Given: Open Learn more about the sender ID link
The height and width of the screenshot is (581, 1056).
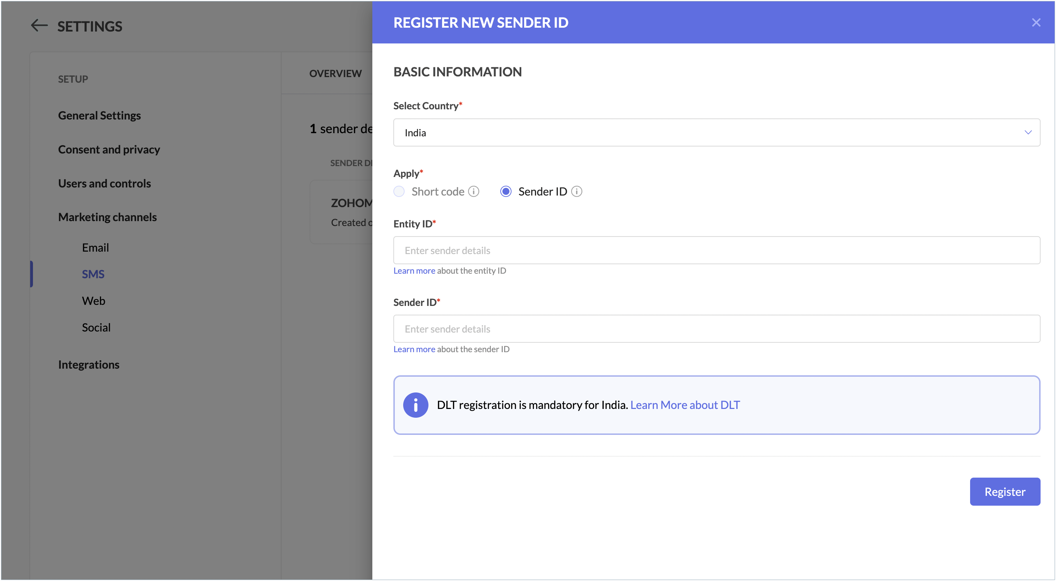Looking at the screenshot, I should click(x=414, y=349).
